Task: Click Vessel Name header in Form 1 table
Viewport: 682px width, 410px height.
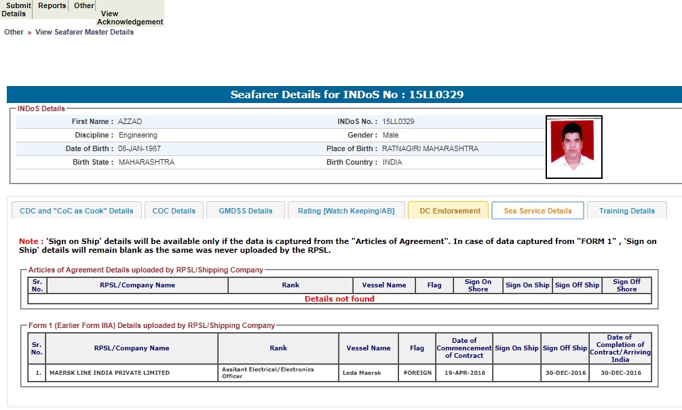Action: pyautogui.click(x=368, y=348)
